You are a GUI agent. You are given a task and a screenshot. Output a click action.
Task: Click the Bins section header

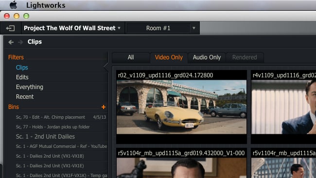click(x=14, y=107)
